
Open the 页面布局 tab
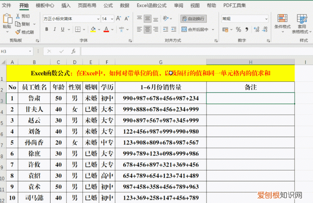[x=87, y=5]
